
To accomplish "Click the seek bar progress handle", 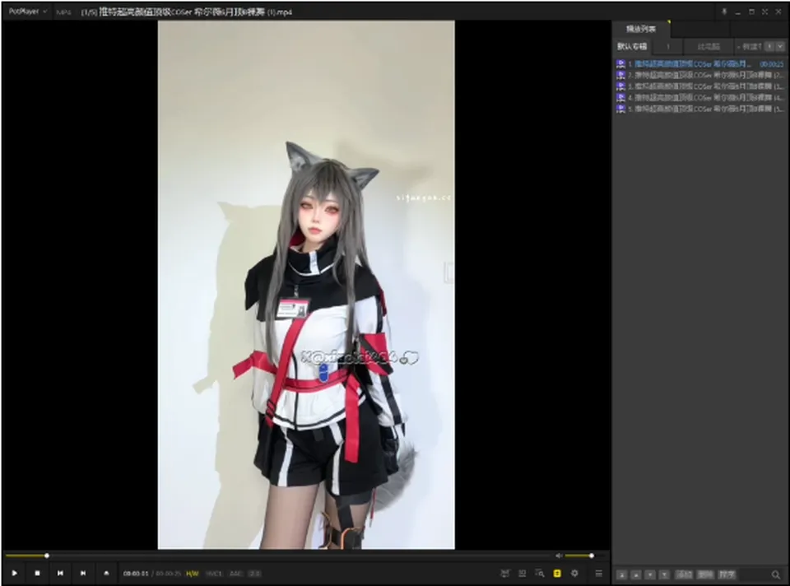I will (46, 556).
